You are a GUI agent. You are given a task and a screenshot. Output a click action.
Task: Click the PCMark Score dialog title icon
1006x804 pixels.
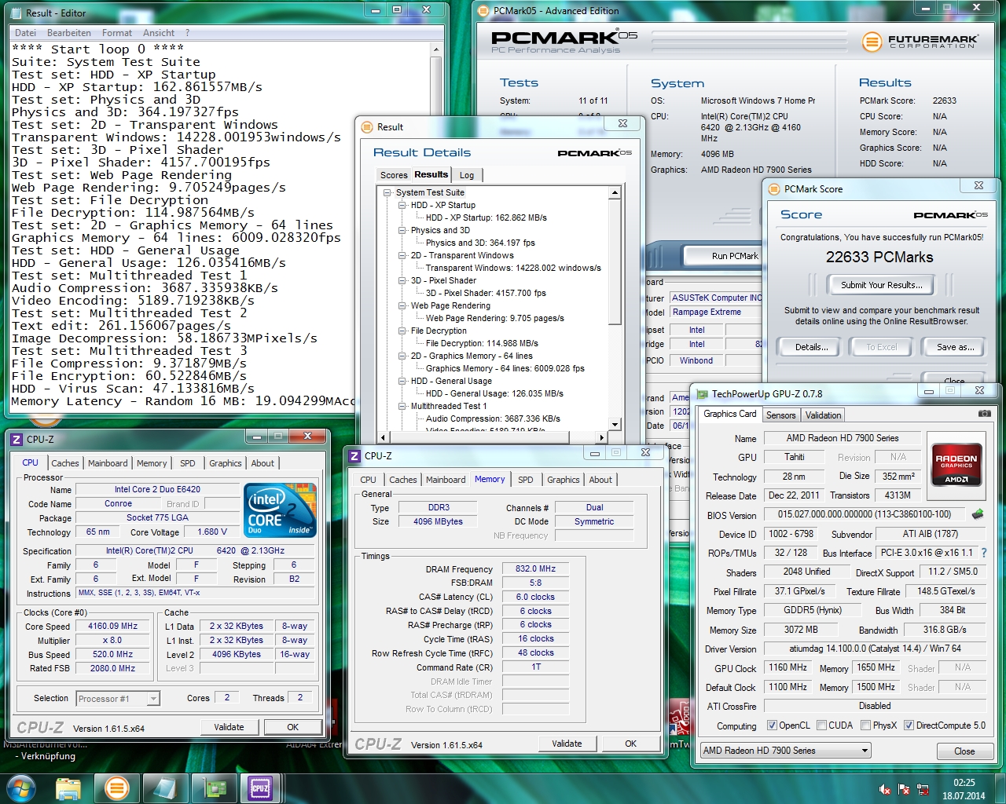click(773, 188)
